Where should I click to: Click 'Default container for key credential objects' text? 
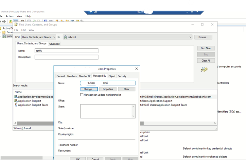tap(207, 149)
